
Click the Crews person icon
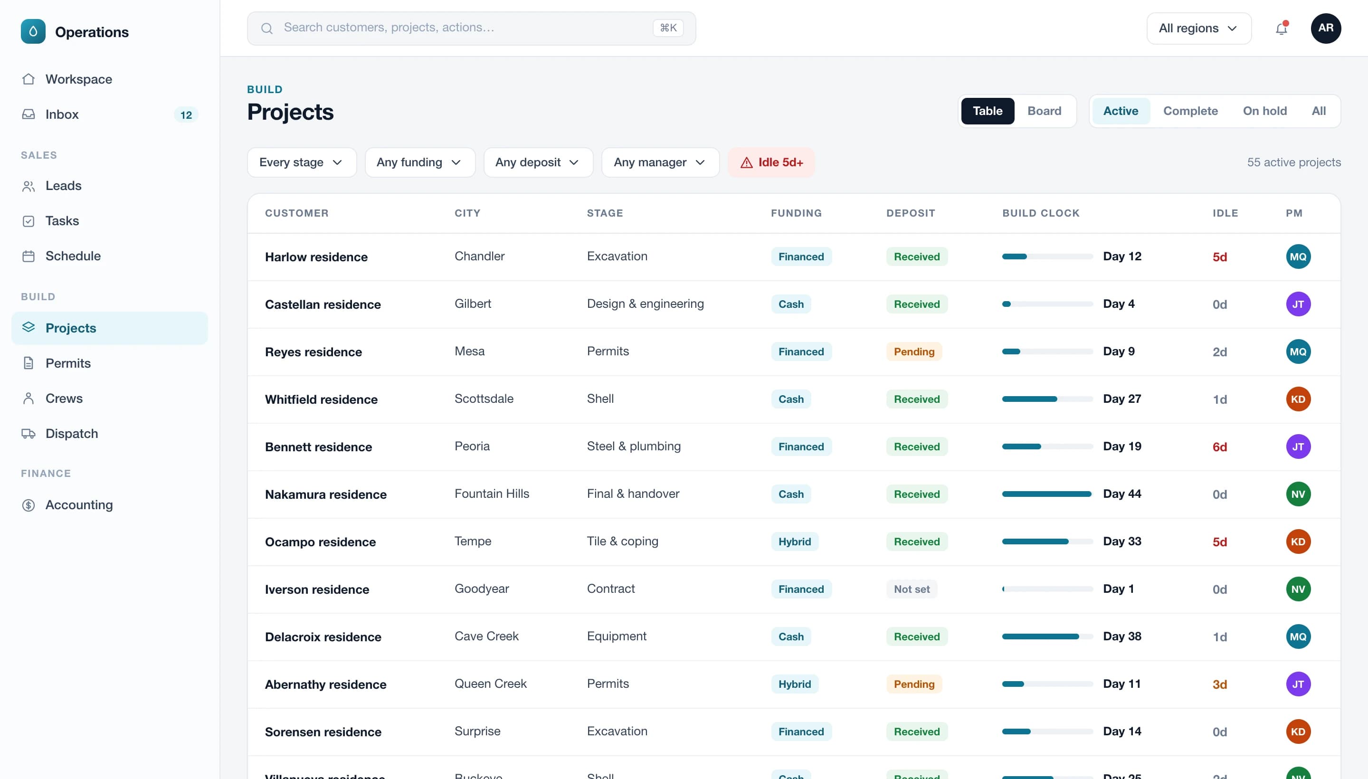pyautogui.click(x=28, y=399)
